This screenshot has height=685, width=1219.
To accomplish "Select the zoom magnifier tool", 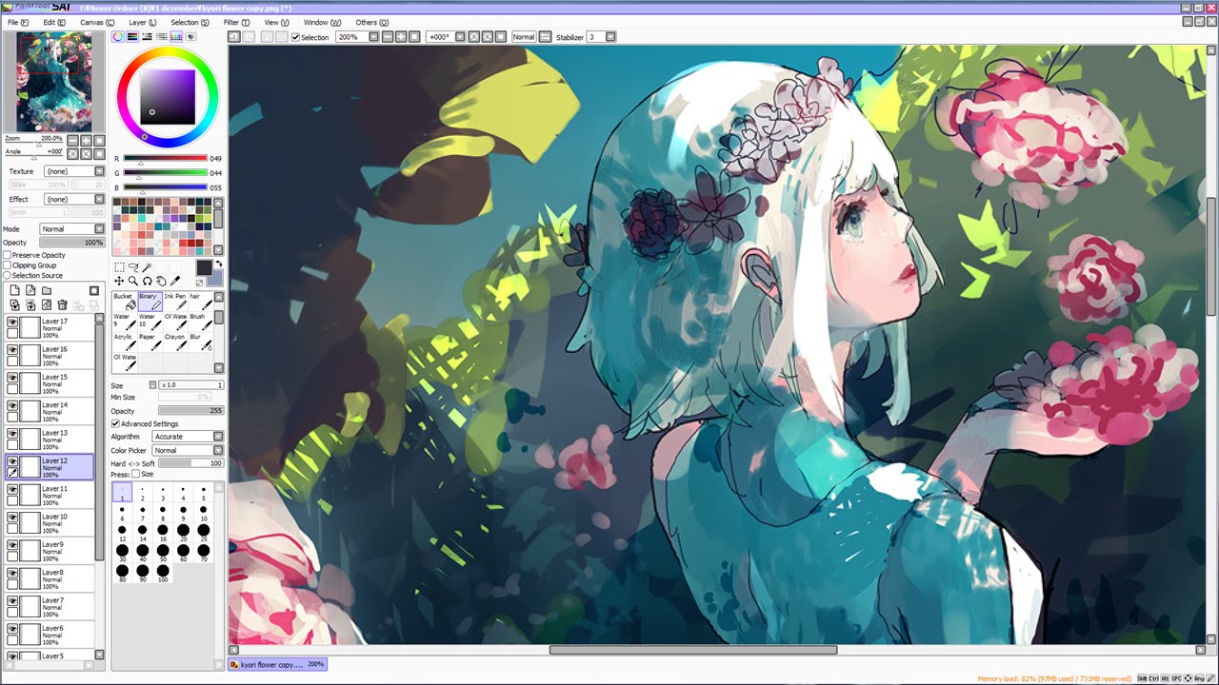I will pos(133,281).
